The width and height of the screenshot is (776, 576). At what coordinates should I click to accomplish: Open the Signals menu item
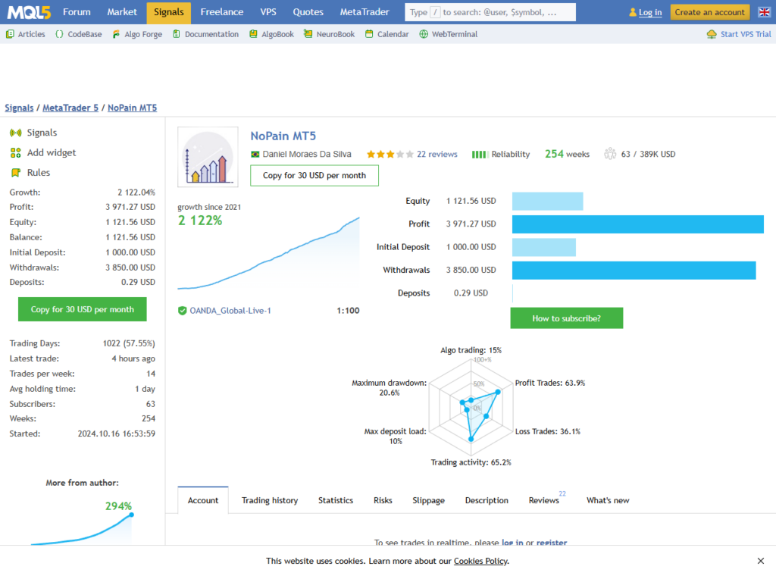point(169,12)
